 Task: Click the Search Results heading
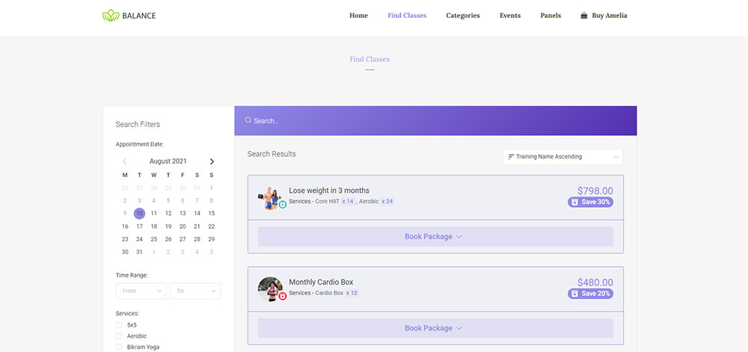[x=272, y=154]
